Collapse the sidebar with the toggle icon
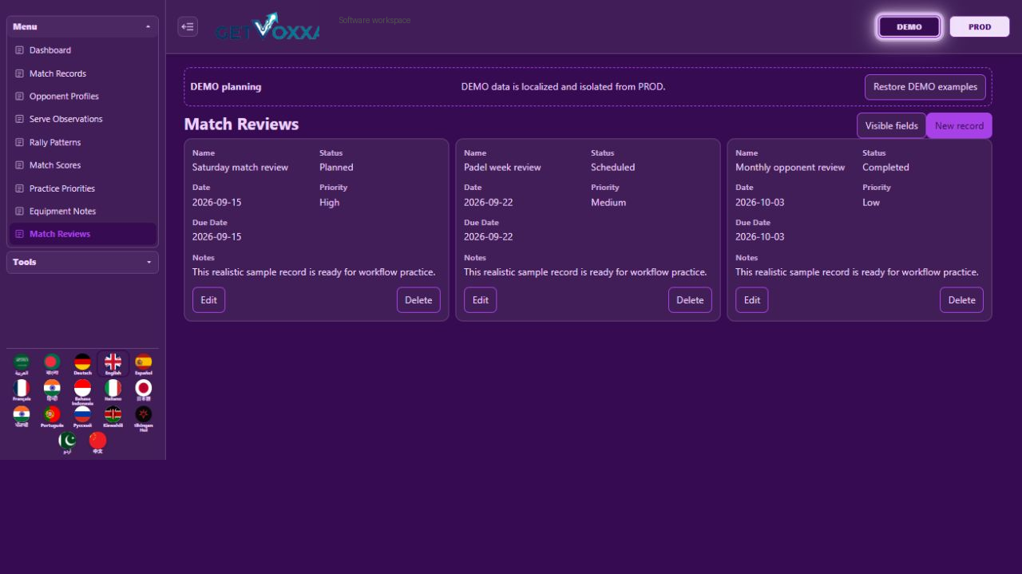This screenshot has height=574, width=1022. [x=188, y=26]
